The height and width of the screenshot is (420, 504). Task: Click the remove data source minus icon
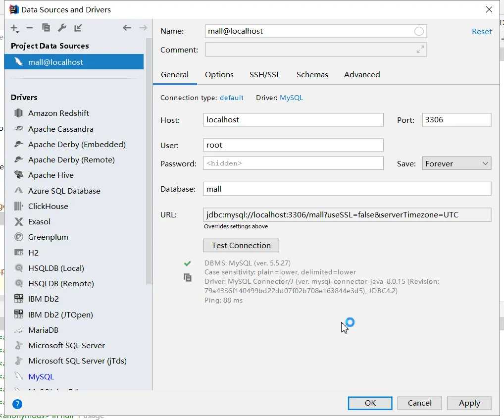[30, 28]
